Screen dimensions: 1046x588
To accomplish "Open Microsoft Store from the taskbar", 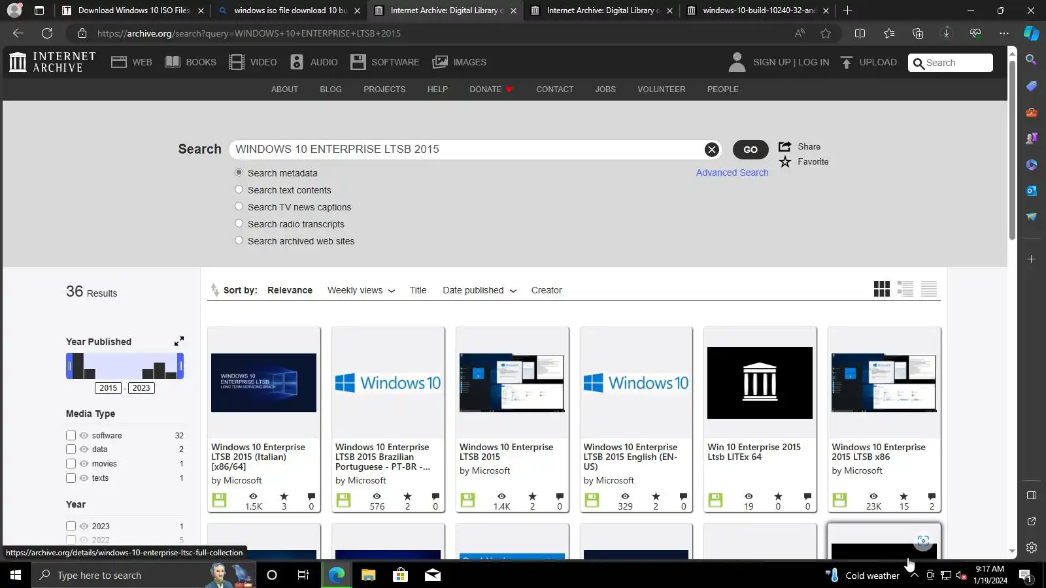I will coord(400,575).
